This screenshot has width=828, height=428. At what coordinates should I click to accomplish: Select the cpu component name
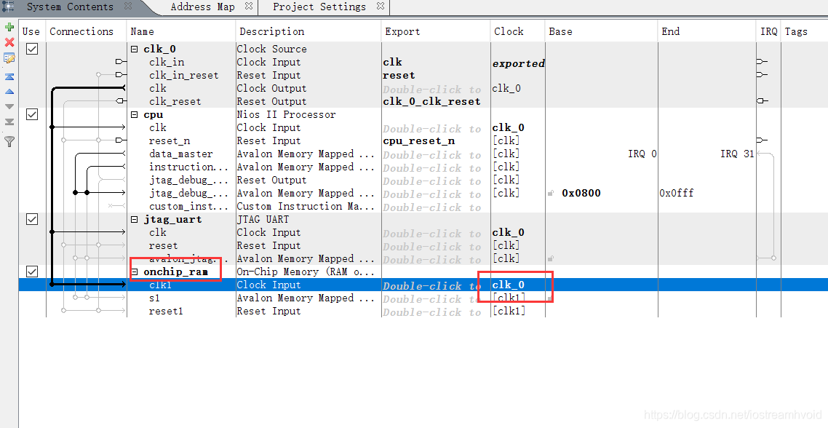tap(153, 115)
